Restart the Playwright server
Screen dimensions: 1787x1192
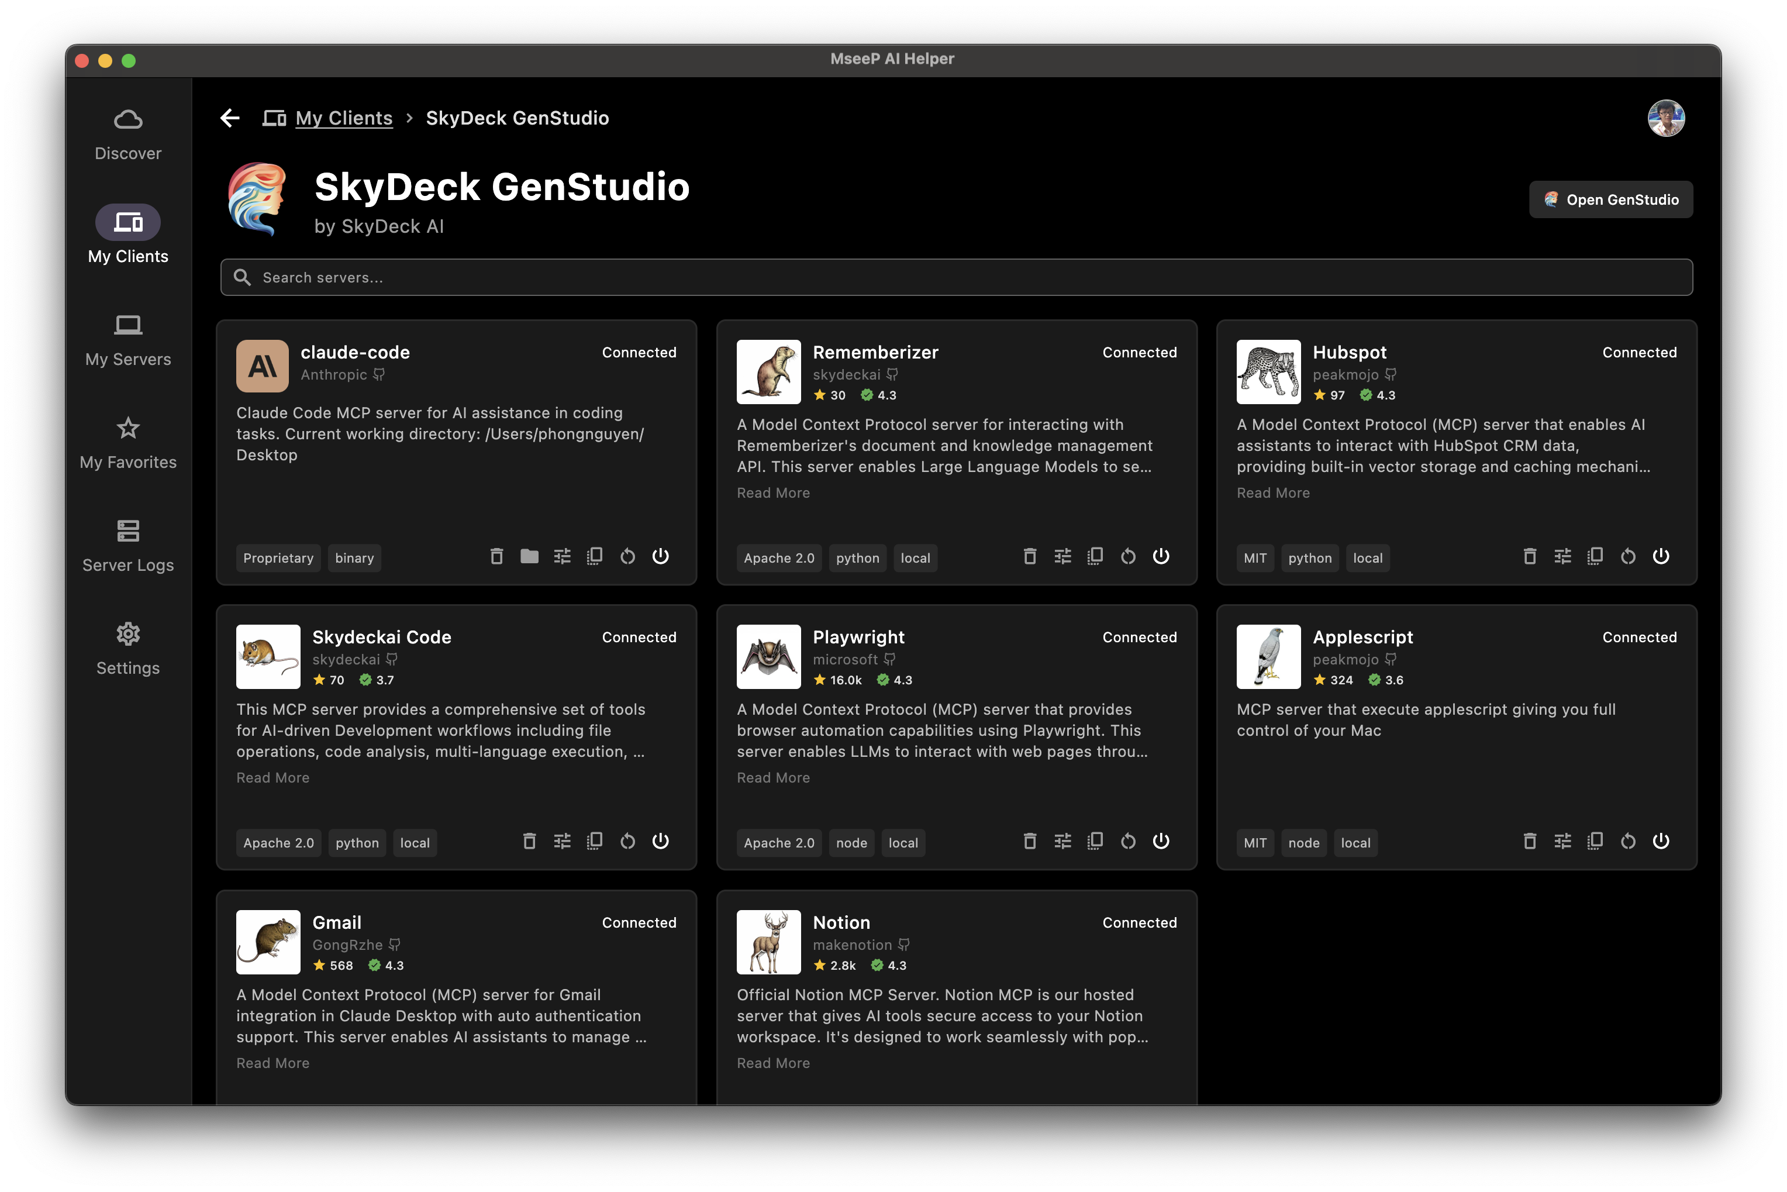(x=1127, y=842)
